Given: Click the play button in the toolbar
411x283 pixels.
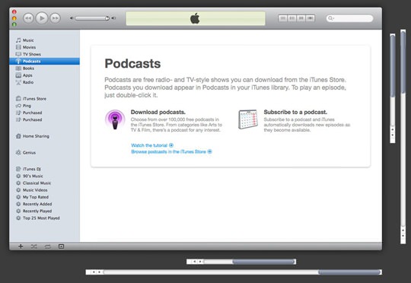Looking at the screenshot, I should [x=42, y=18].
